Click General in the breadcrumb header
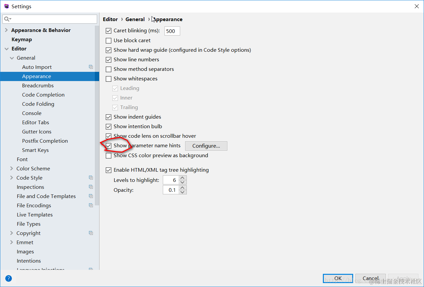The image size is (424, 287). coord(135,19)
